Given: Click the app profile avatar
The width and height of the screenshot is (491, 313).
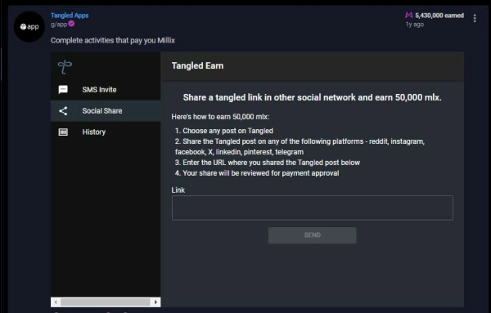Looking at the screenshot, I should [29, 27].
